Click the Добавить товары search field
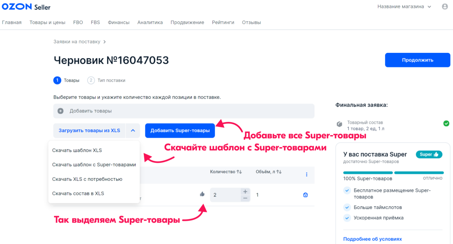The image size is (453, 244). (184, 111)
